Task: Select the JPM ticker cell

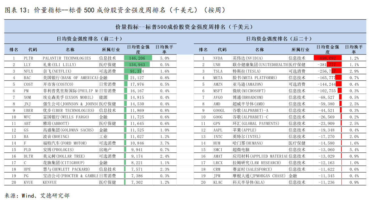Action: (217, 176)
